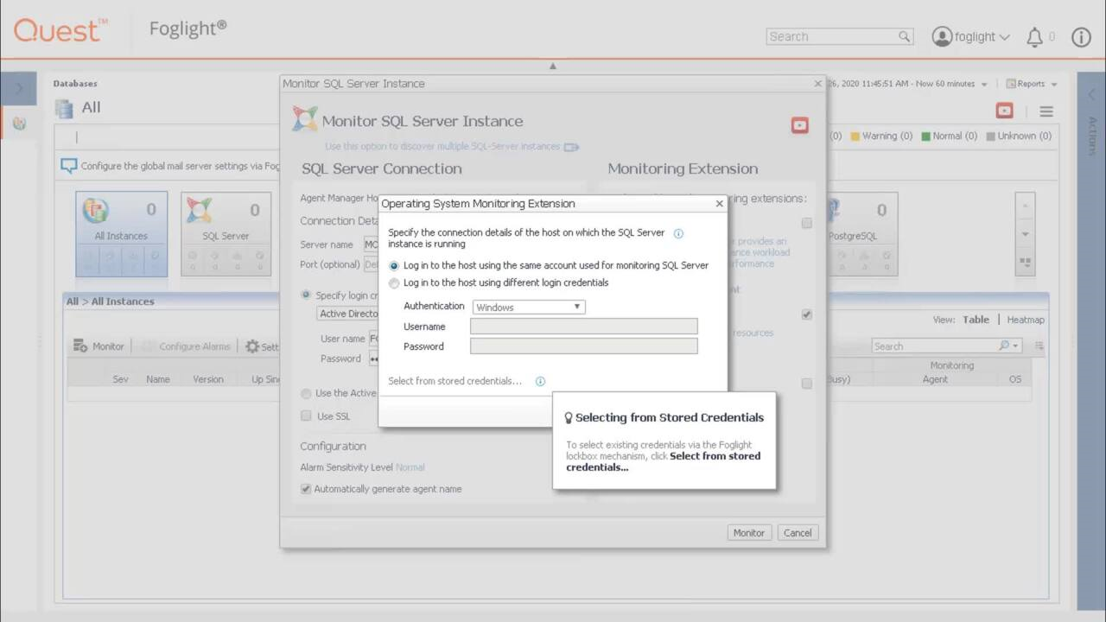Click the mail server settings speech icon
This screenshot has width=1106, height=622.
coord(68,166)
